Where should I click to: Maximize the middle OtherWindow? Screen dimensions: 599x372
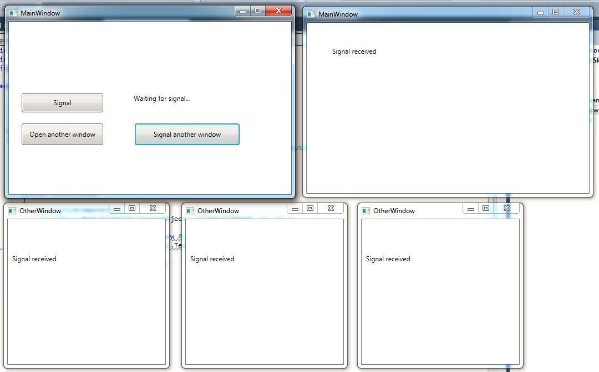tap(309, 208)
